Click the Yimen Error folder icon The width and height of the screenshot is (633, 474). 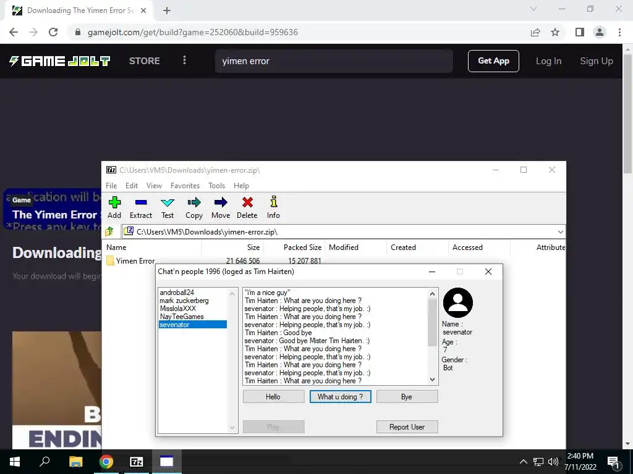click(x=110, y=261)
